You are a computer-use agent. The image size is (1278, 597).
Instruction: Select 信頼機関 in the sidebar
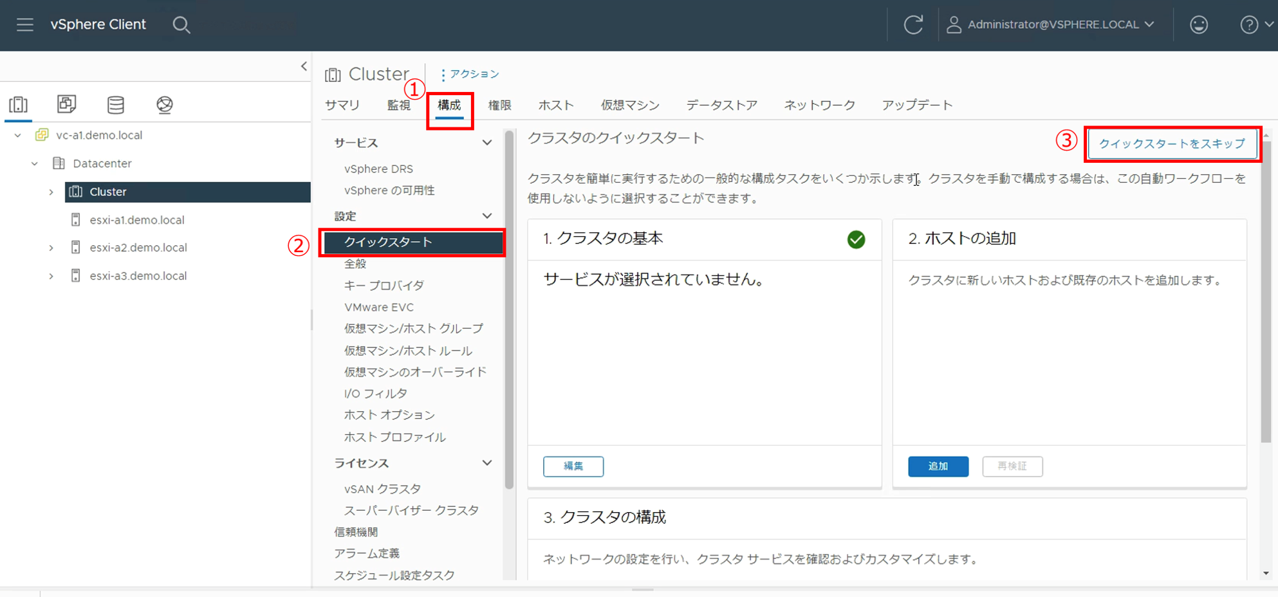(356, 532)
